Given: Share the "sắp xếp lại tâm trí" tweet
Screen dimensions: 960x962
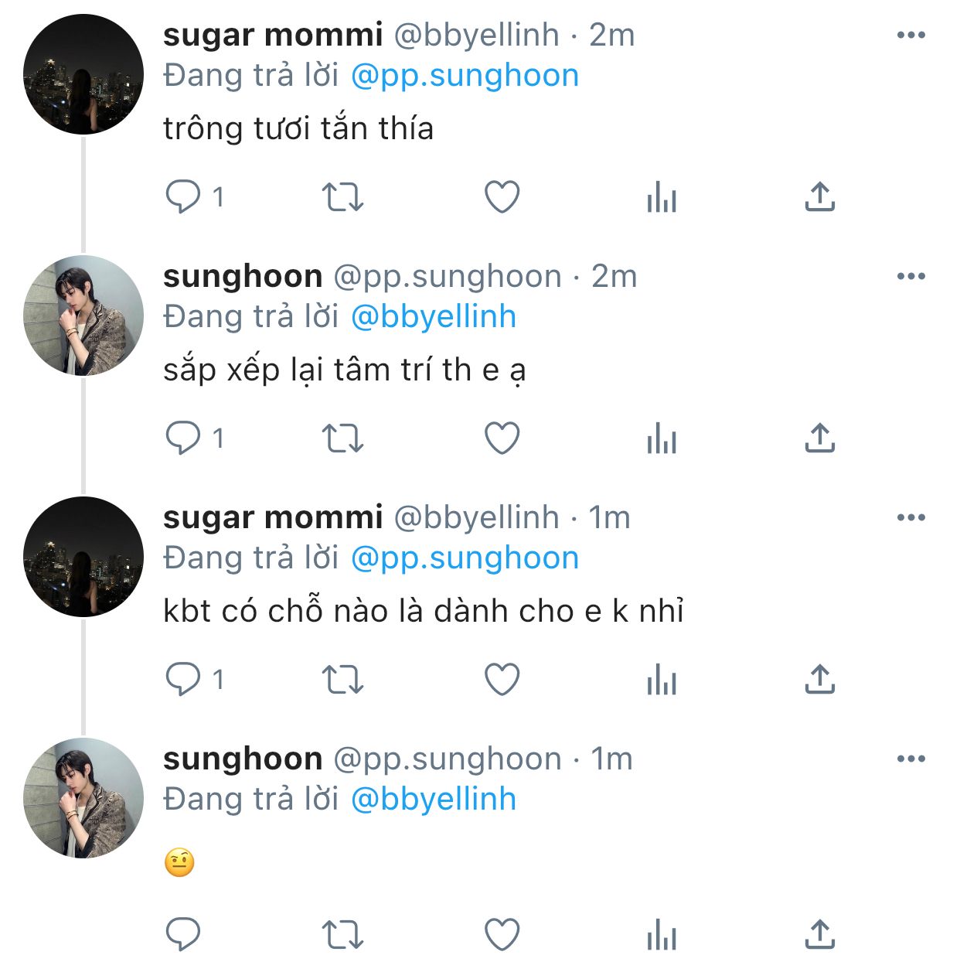Looking at the screenshot, I should (820, 438).
